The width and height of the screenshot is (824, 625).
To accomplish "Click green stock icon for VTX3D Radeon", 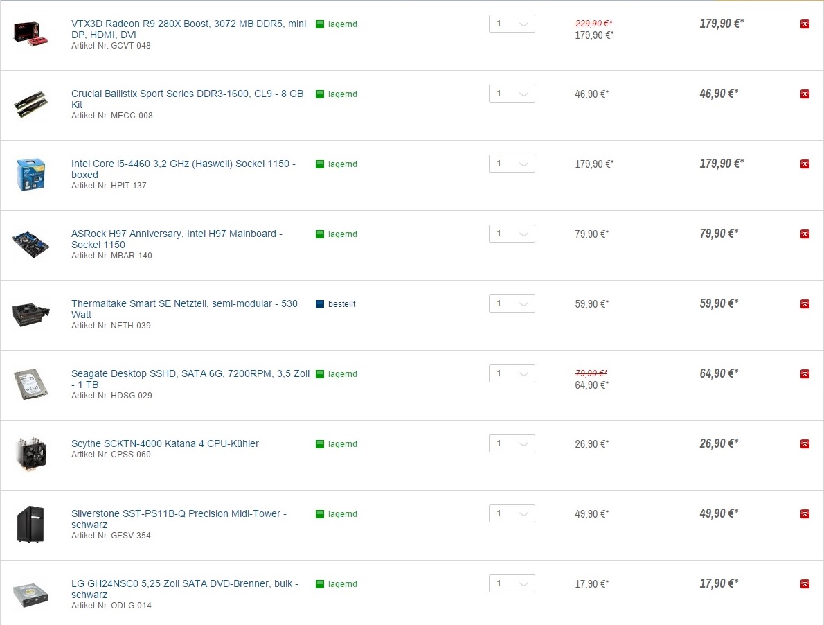I will click(319, 24).
